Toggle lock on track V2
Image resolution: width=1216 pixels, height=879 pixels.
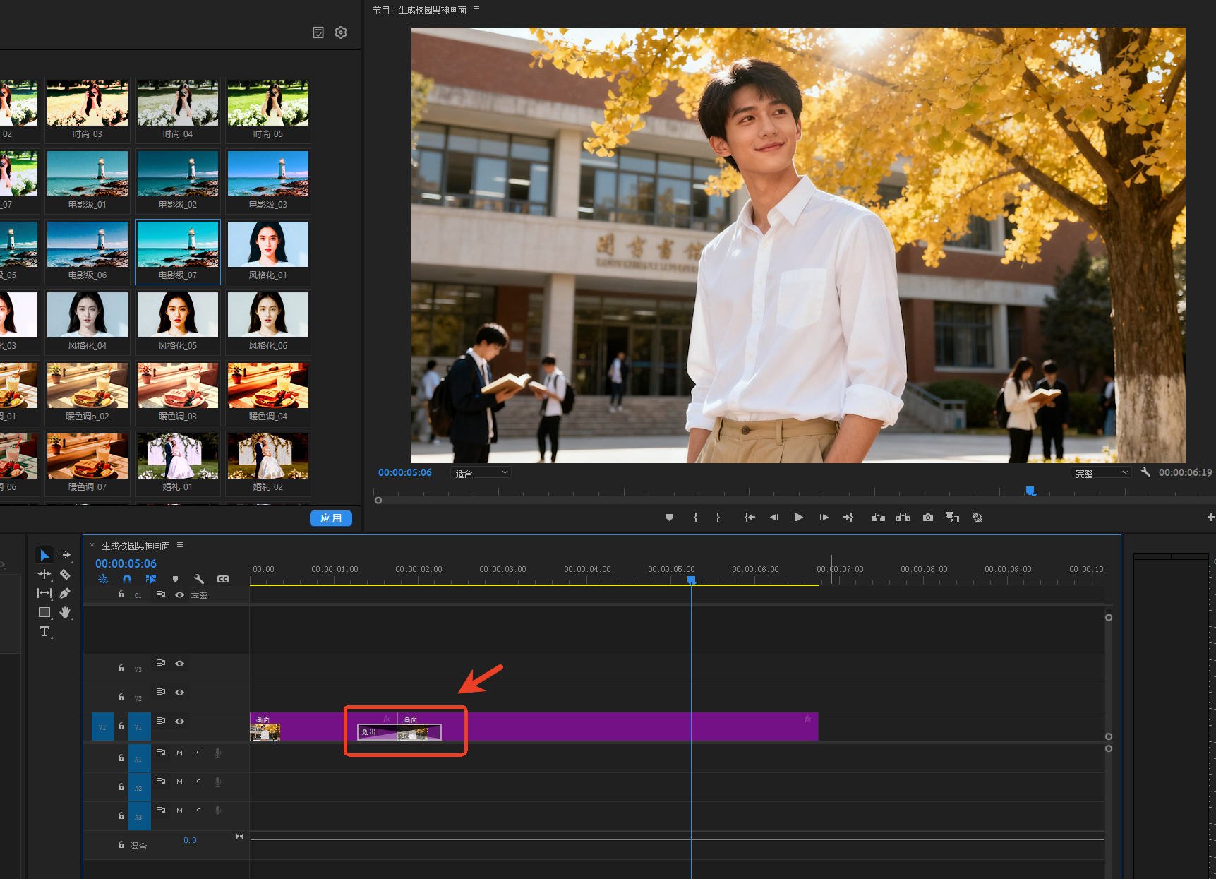(x=121, y=697)
